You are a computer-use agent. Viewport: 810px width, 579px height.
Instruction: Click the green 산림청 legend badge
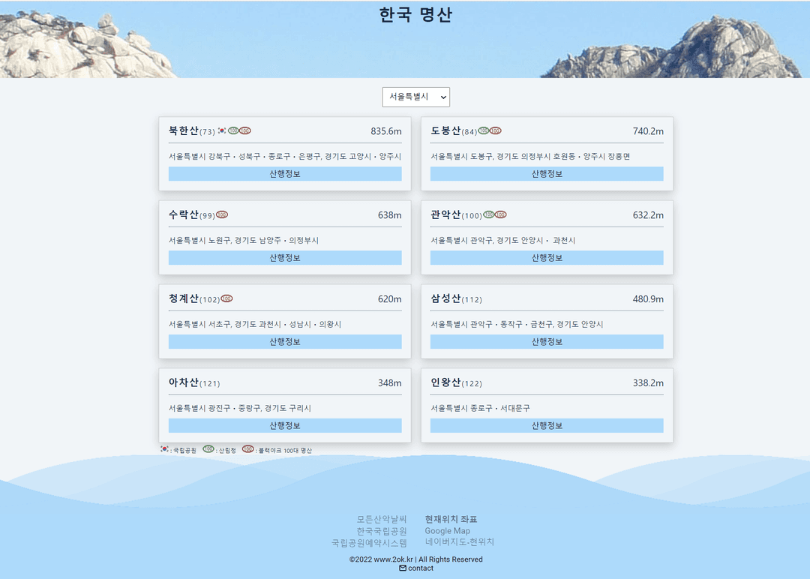tap(208, 449)
